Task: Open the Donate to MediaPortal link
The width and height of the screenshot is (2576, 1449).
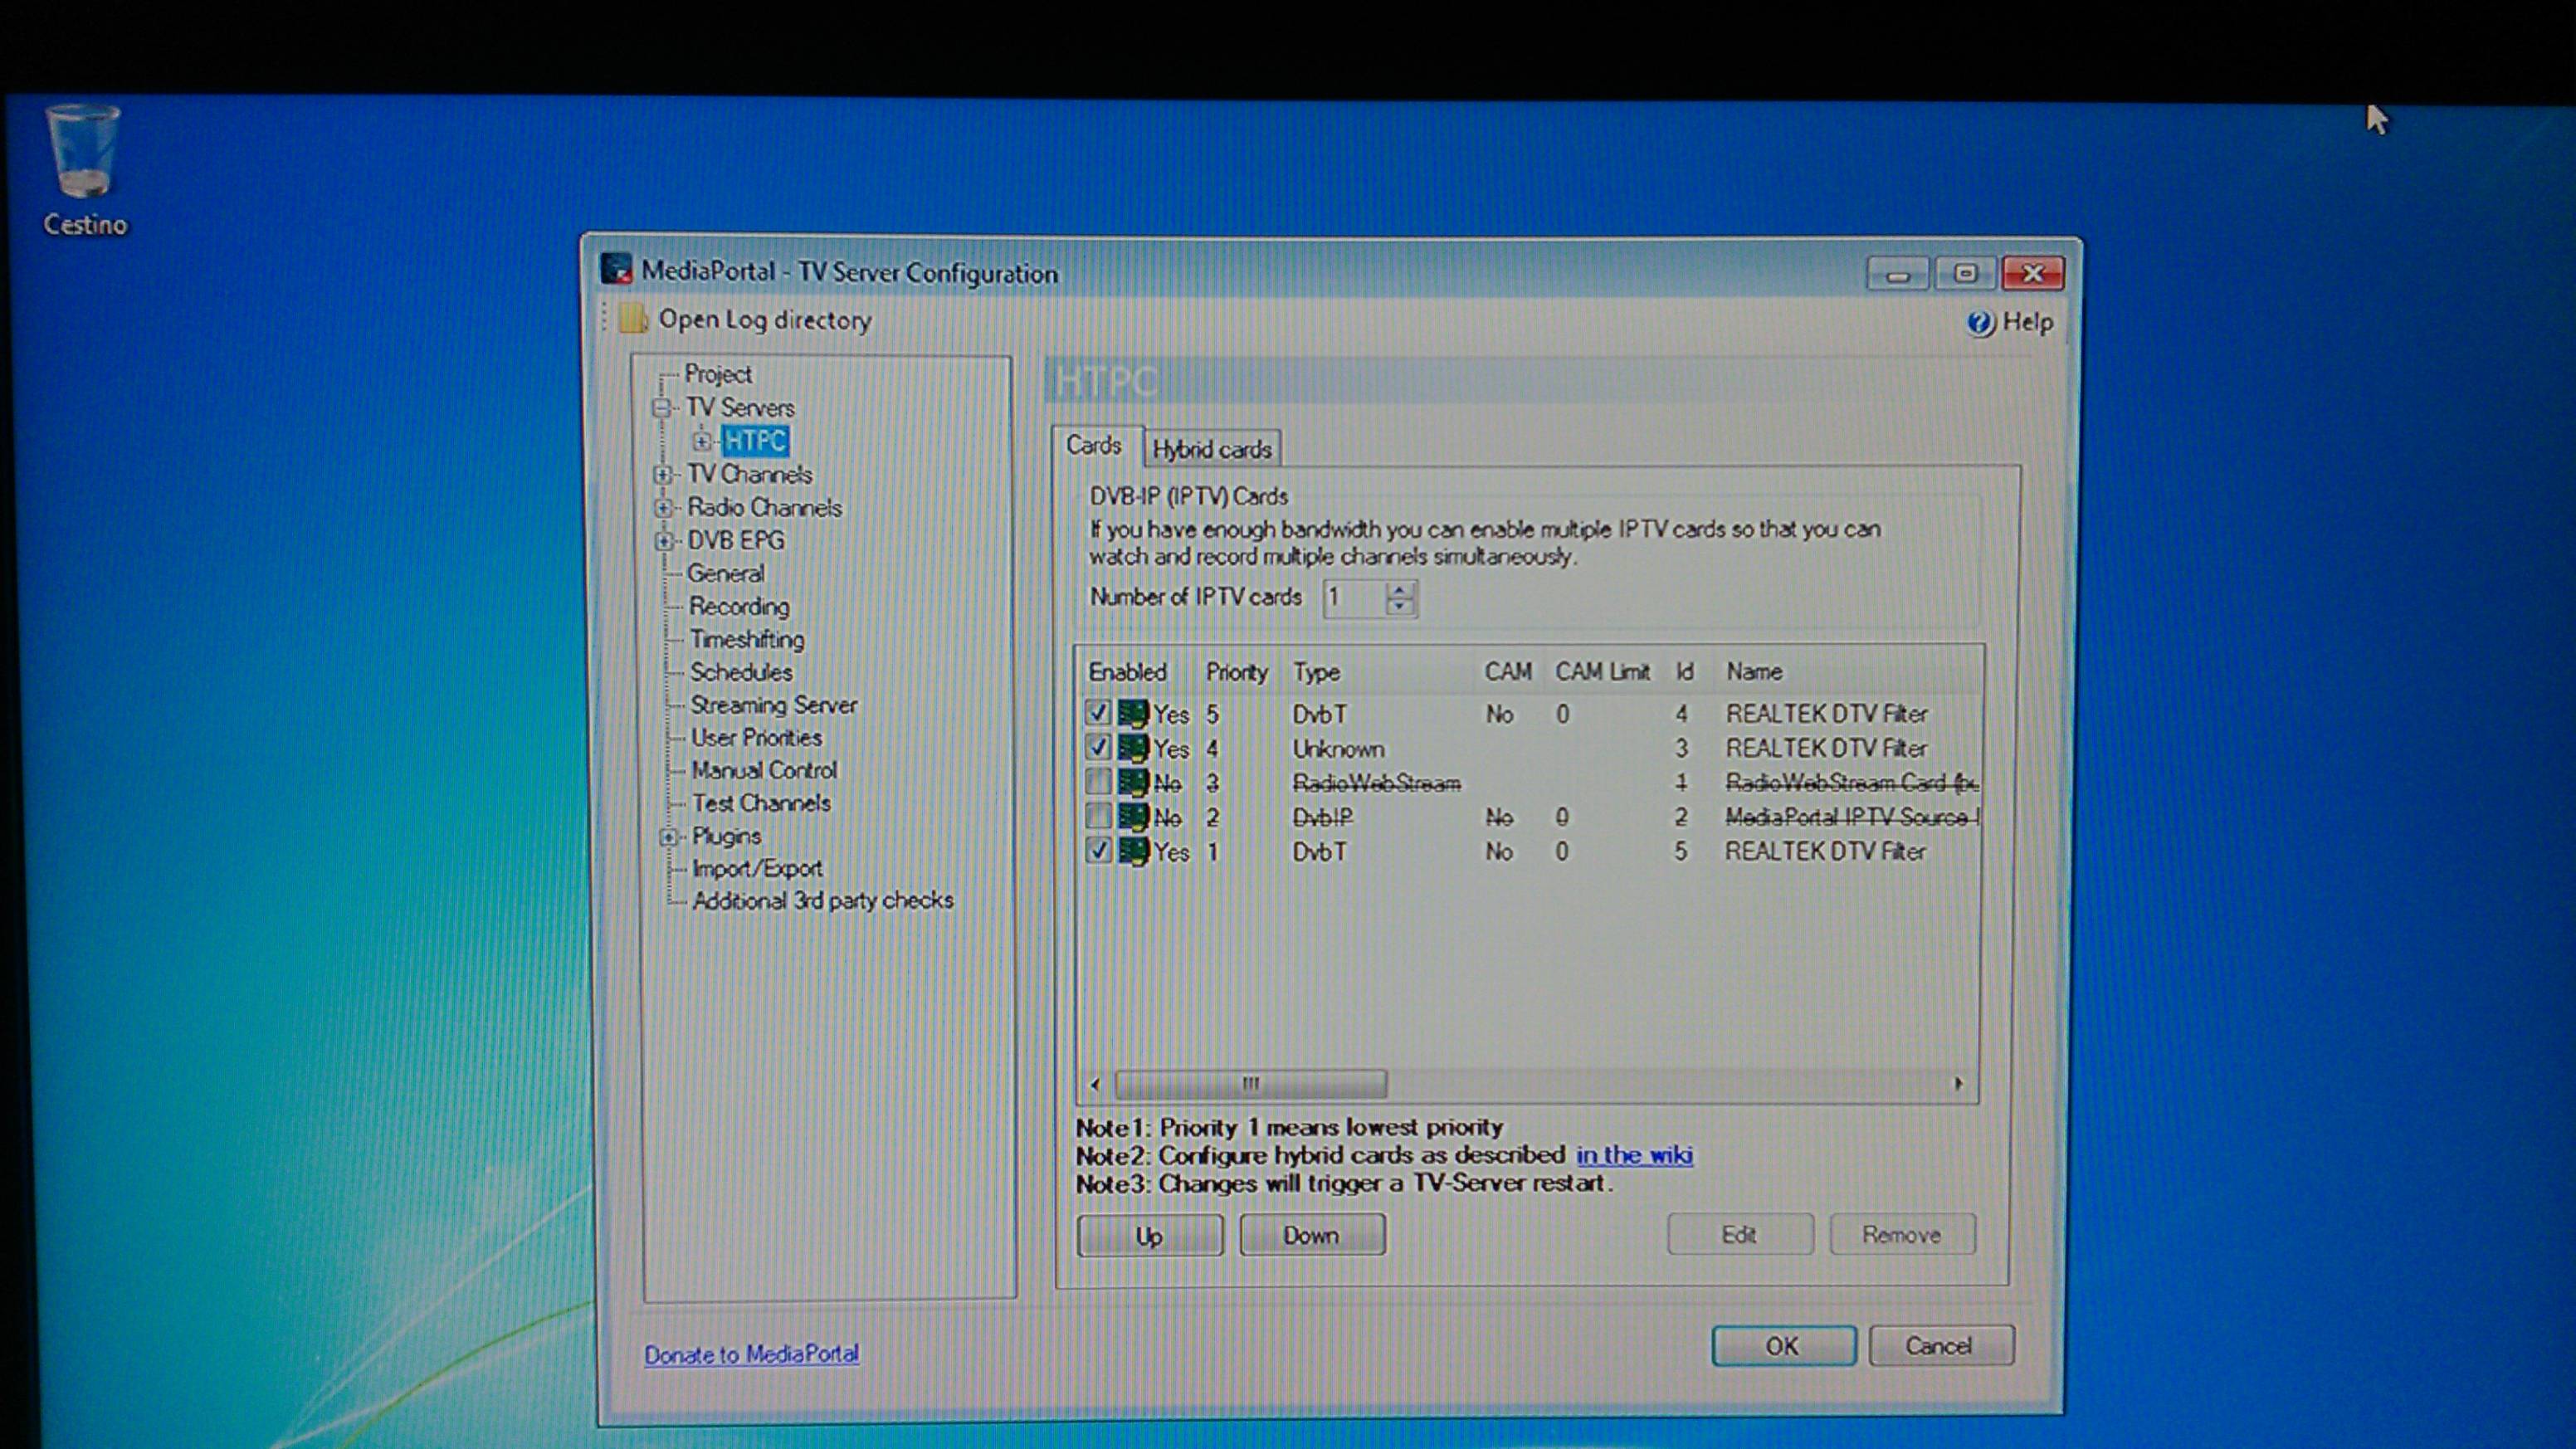Action: point(751,1354)
